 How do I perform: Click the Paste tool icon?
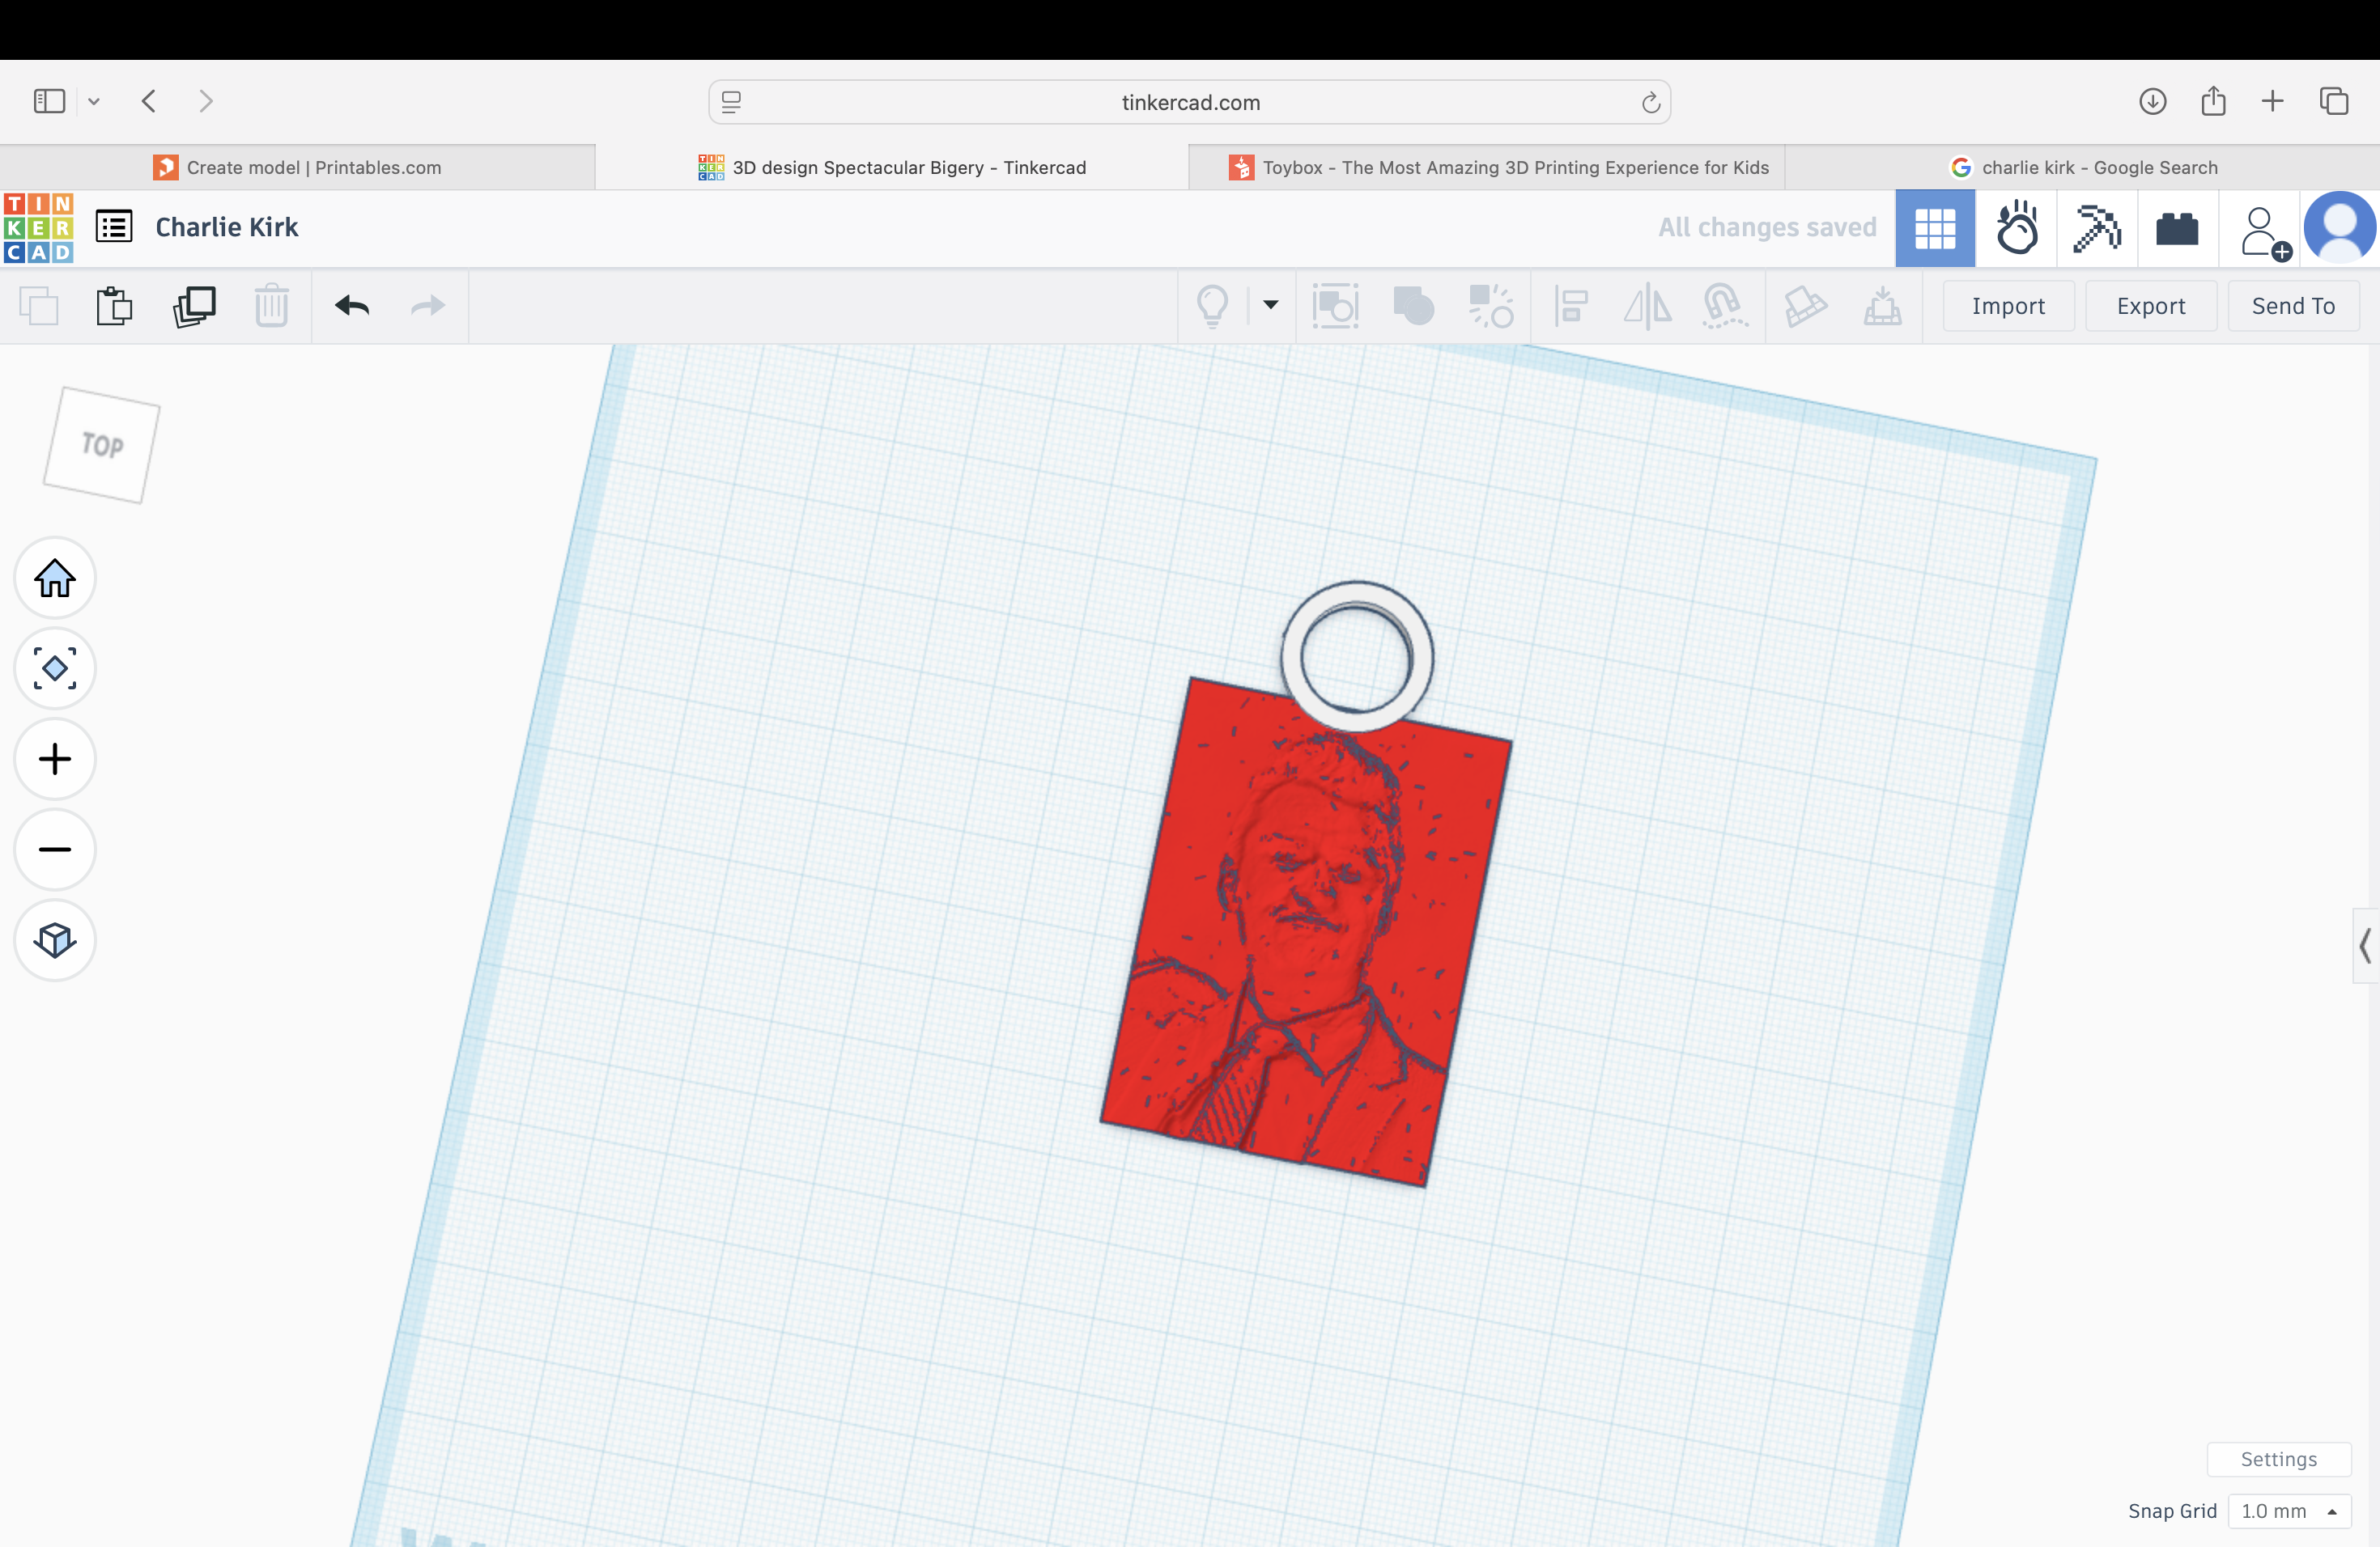point(114,306)
